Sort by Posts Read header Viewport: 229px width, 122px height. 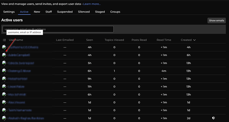pyautogui.click(x=139, y=40)
